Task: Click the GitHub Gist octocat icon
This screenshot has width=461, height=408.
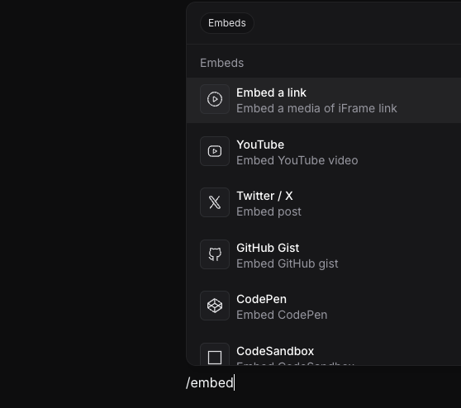Action: pos(215,254)
